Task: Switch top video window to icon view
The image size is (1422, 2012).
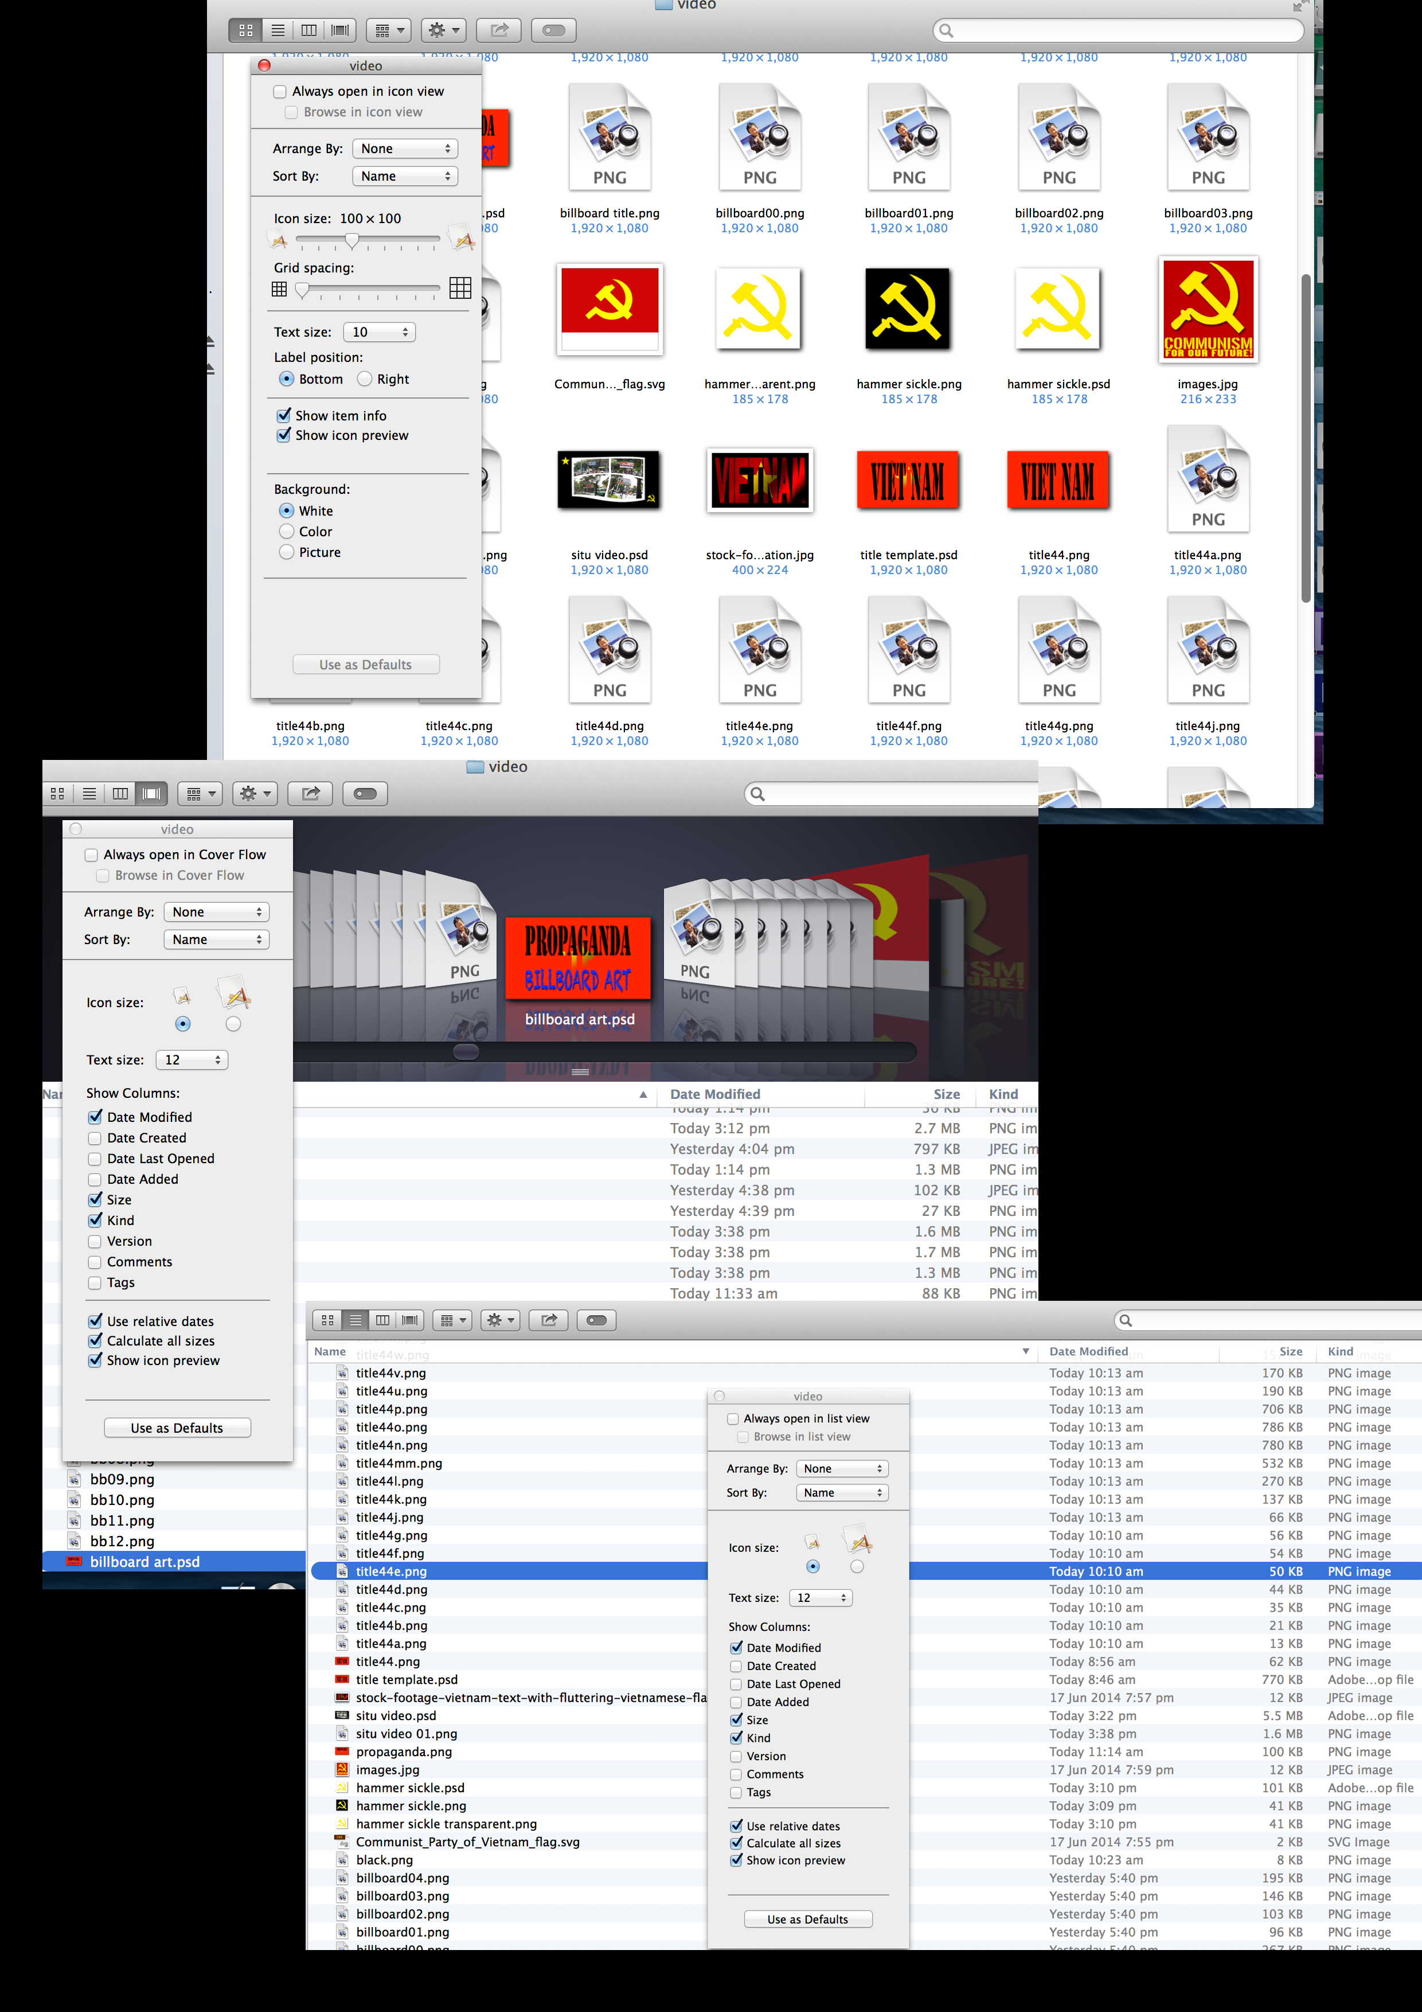Action: coord(246,30)
